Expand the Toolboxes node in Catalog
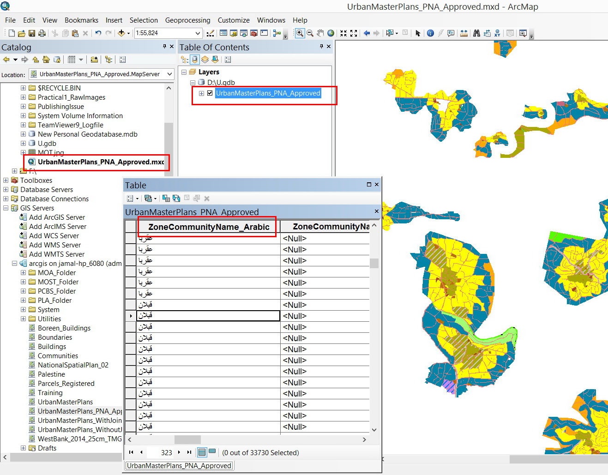Image resolution: width=608 pixels, height=475 pixels. pyautogui.click(x=6, y=180)
